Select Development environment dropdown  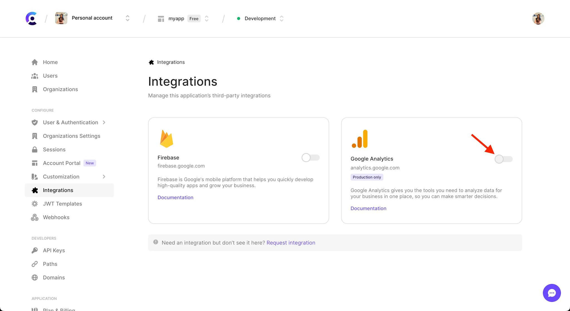click(x=261, y=18)
